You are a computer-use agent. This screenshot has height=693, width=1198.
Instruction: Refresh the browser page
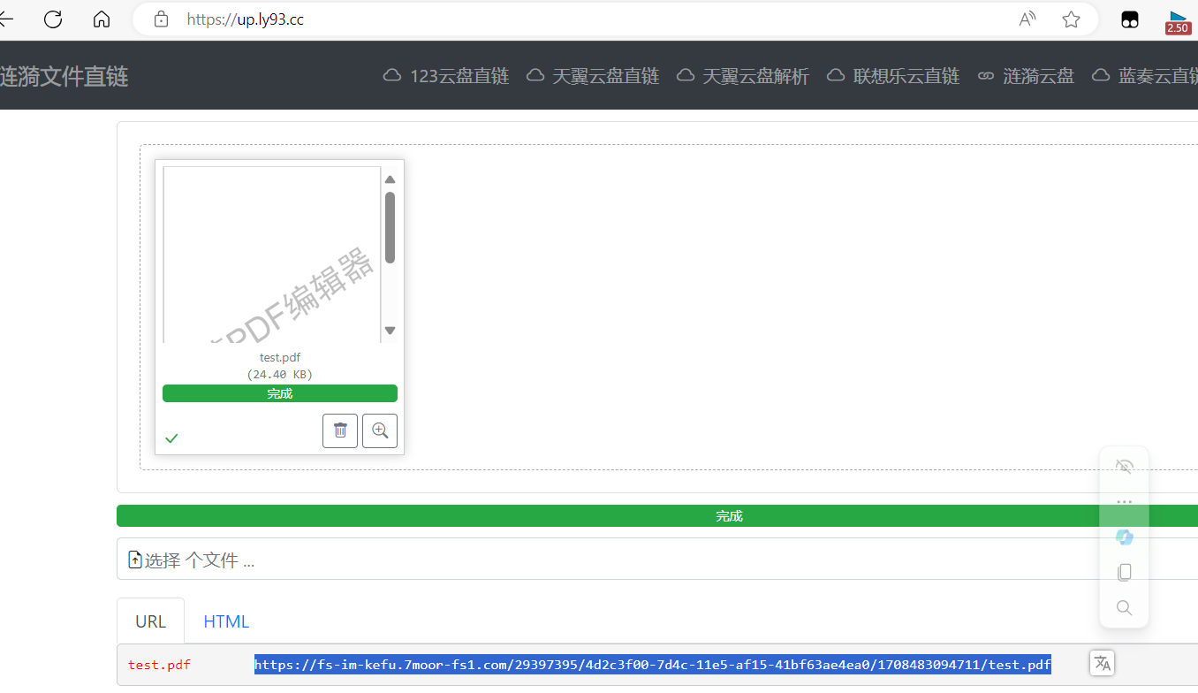(x=53, y=19)
